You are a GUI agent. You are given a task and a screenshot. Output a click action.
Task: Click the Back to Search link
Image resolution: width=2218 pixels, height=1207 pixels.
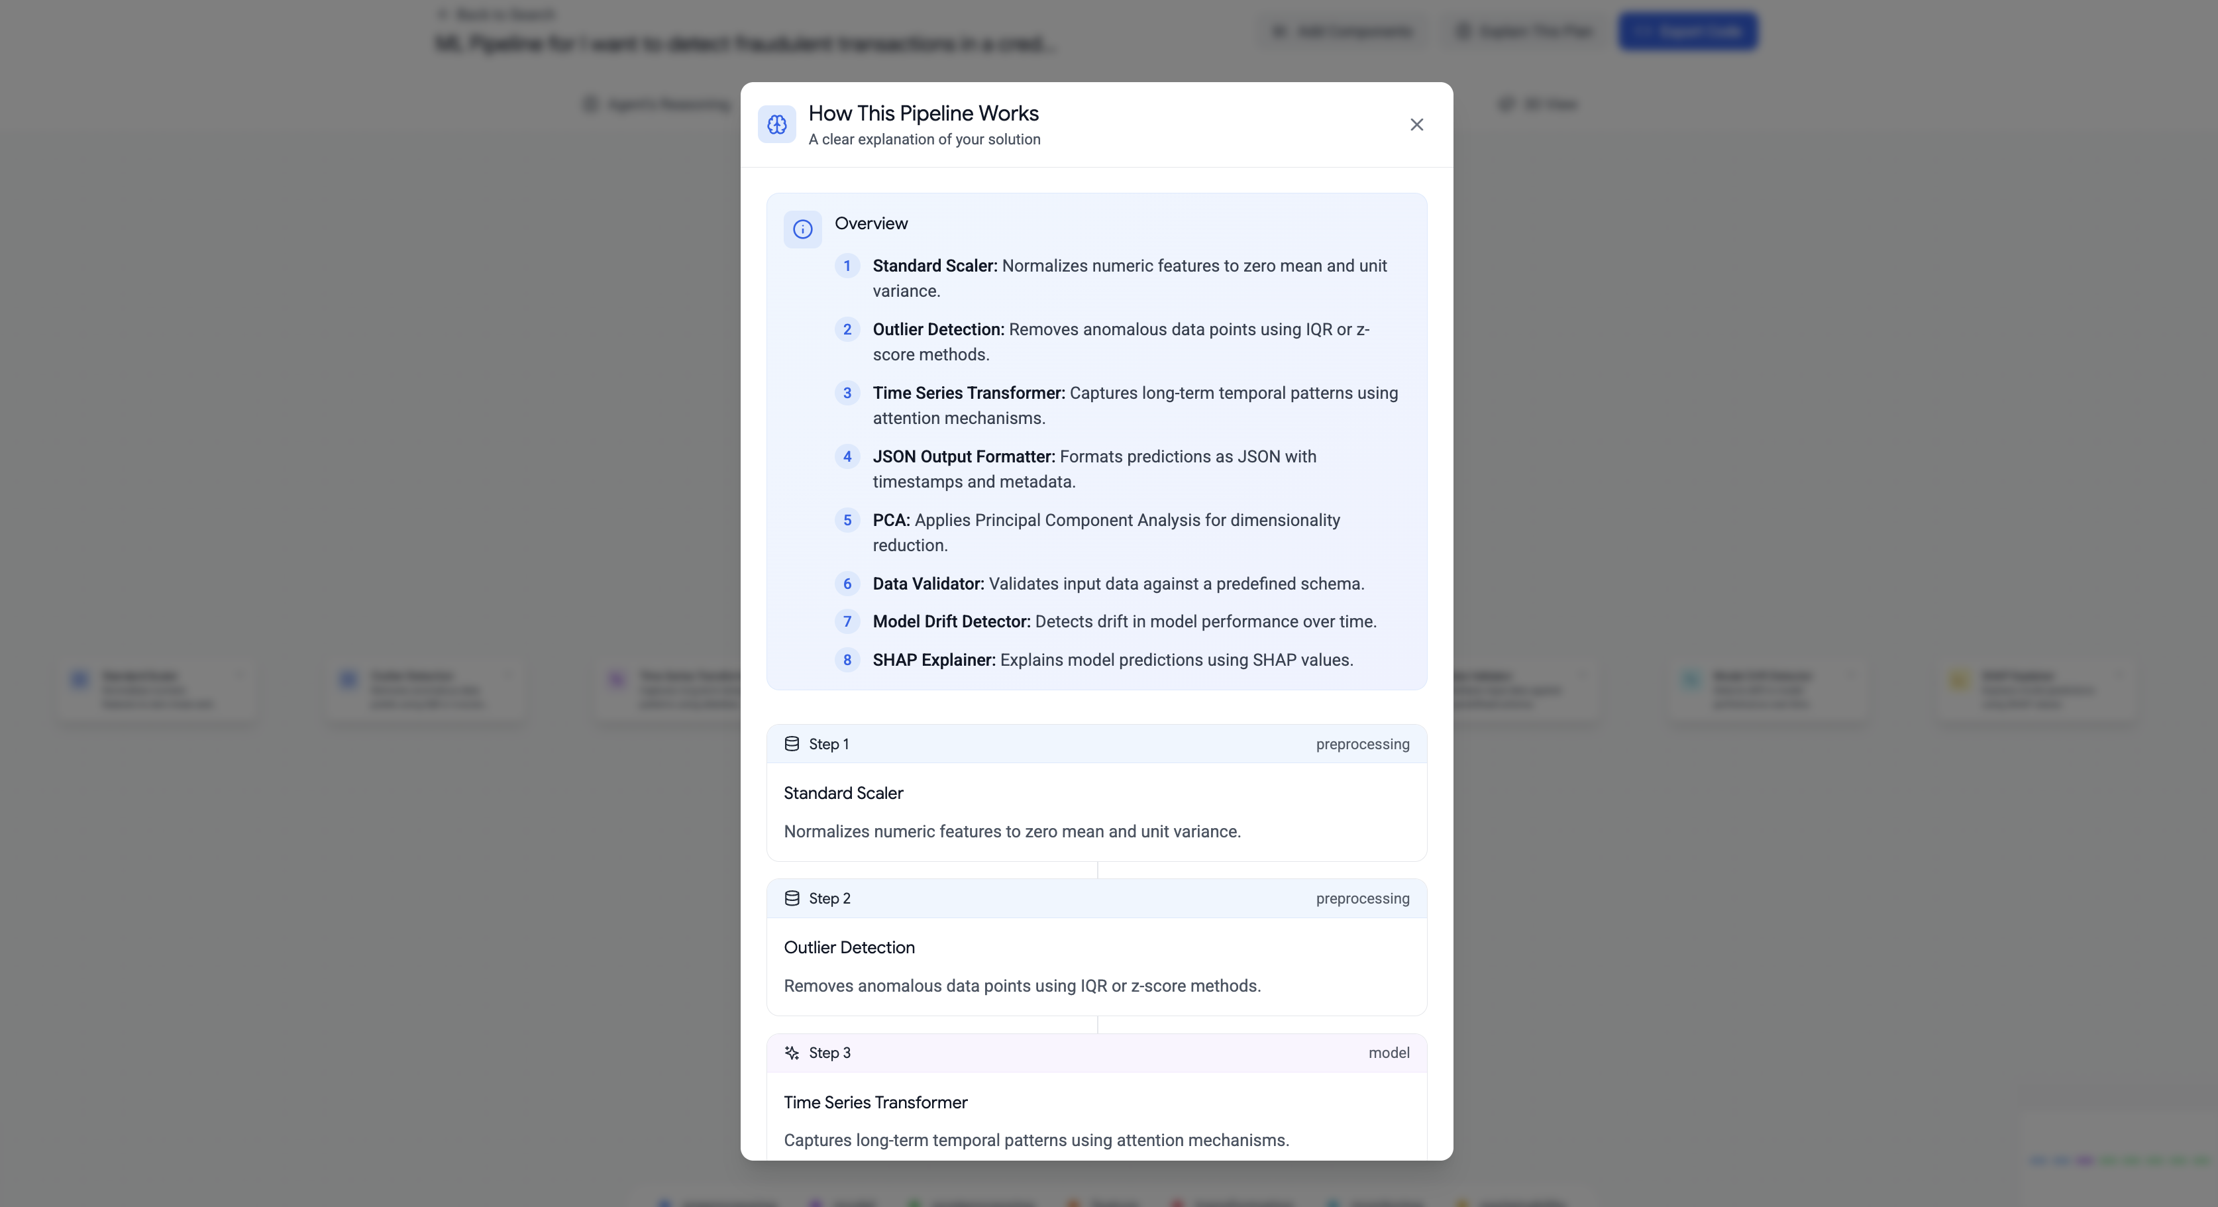[x=497, y=14]
